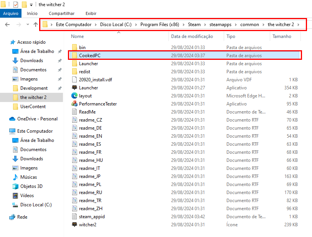312x237 pixels.
Task: Select the witcher2 icon file
Action: coord(74,224)
